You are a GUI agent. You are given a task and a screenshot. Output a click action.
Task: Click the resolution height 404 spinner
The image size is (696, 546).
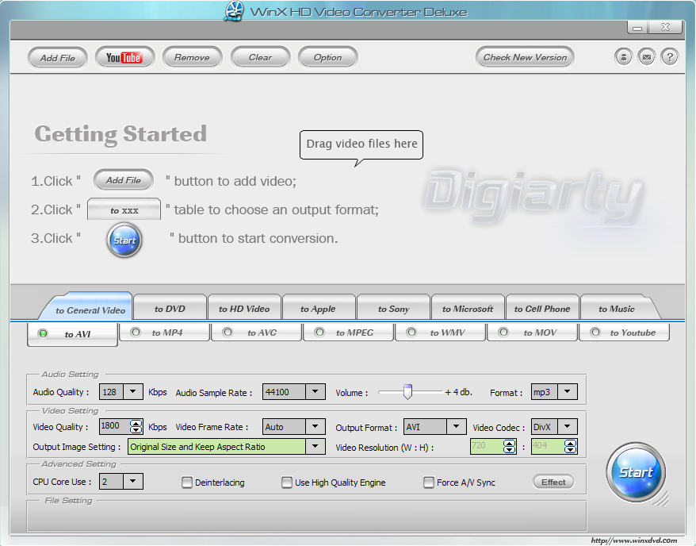coord(571,446)
